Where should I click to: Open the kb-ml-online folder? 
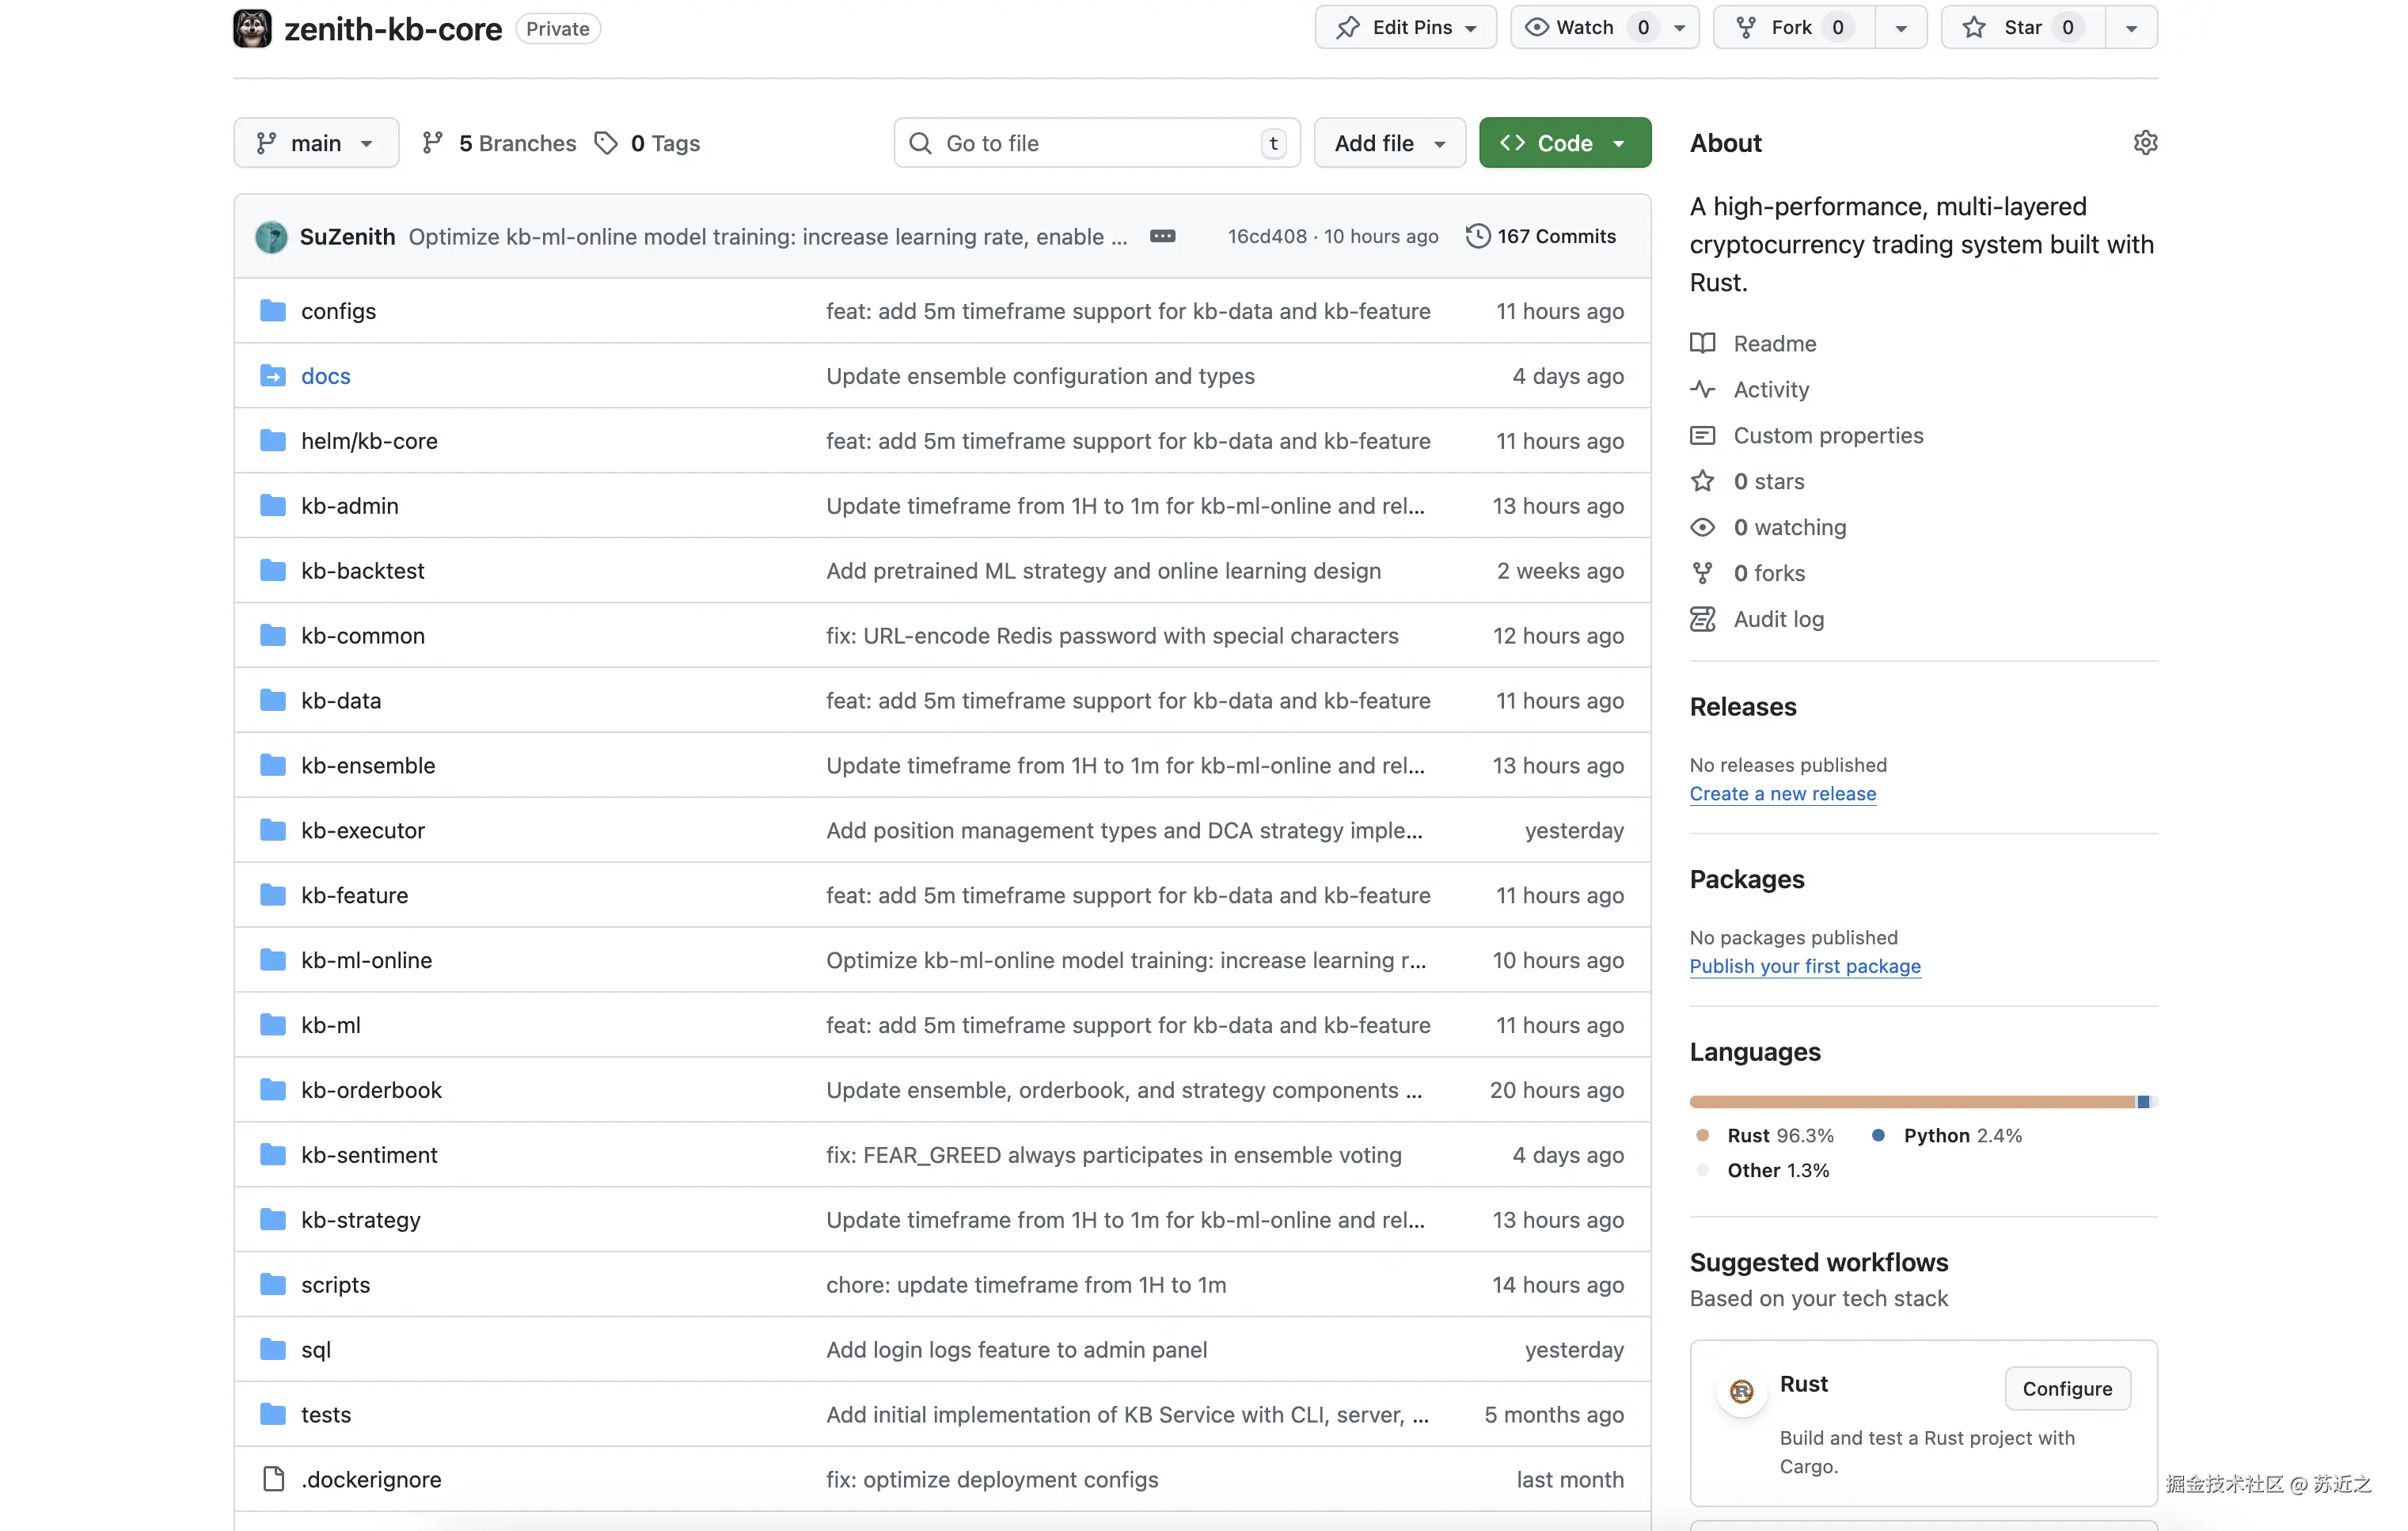pos(366,960)
